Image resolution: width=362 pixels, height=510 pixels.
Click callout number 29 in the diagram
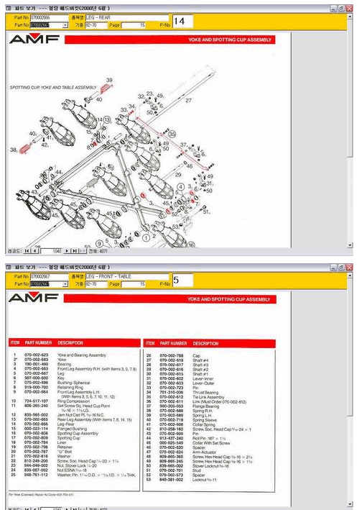tap(178, 175)
